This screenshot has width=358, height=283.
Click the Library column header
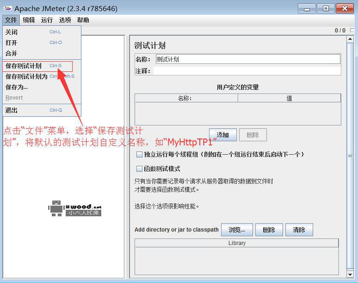pyautogui.click(x=237, y=243)
